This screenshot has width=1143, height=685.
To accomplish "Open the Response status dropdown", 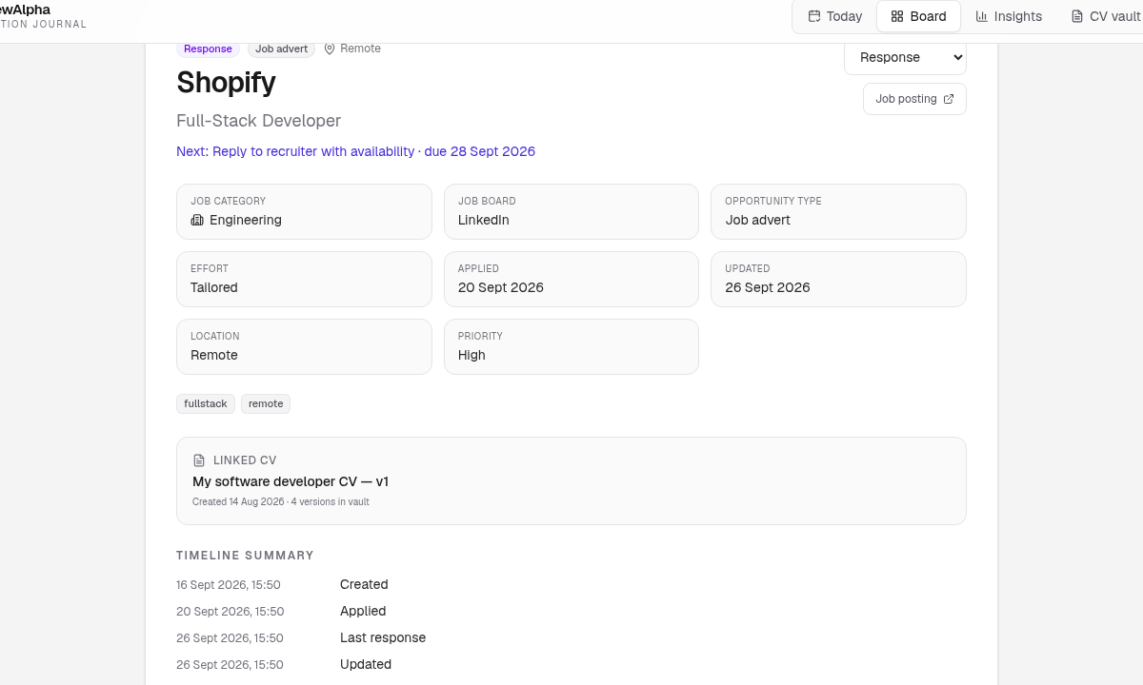I will tap(905, 57).
